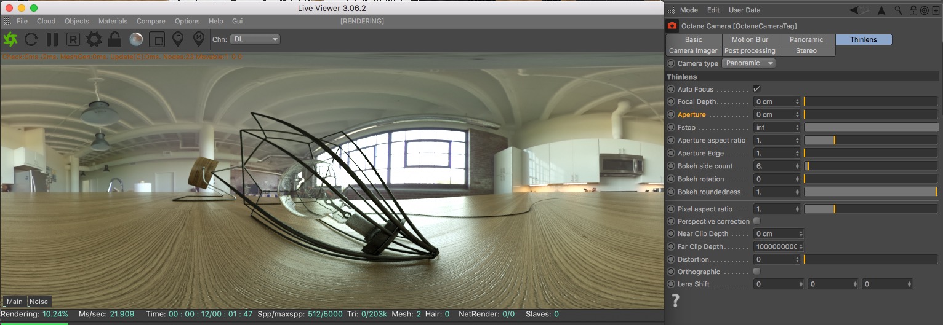This screenshot has height=325, width=943.
Task: Click the Aperture Edge stepper arrows
Action: coord(798,153)
